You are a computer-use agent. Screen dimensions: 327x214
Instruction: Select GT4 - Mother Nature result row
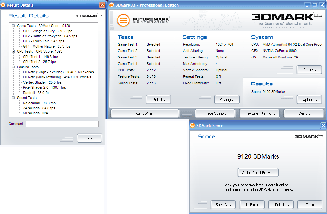click(47, 46)
